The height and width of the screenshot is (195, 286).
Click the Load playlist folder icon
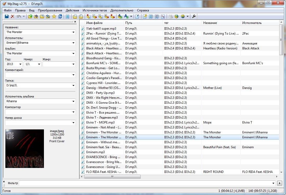42,16
